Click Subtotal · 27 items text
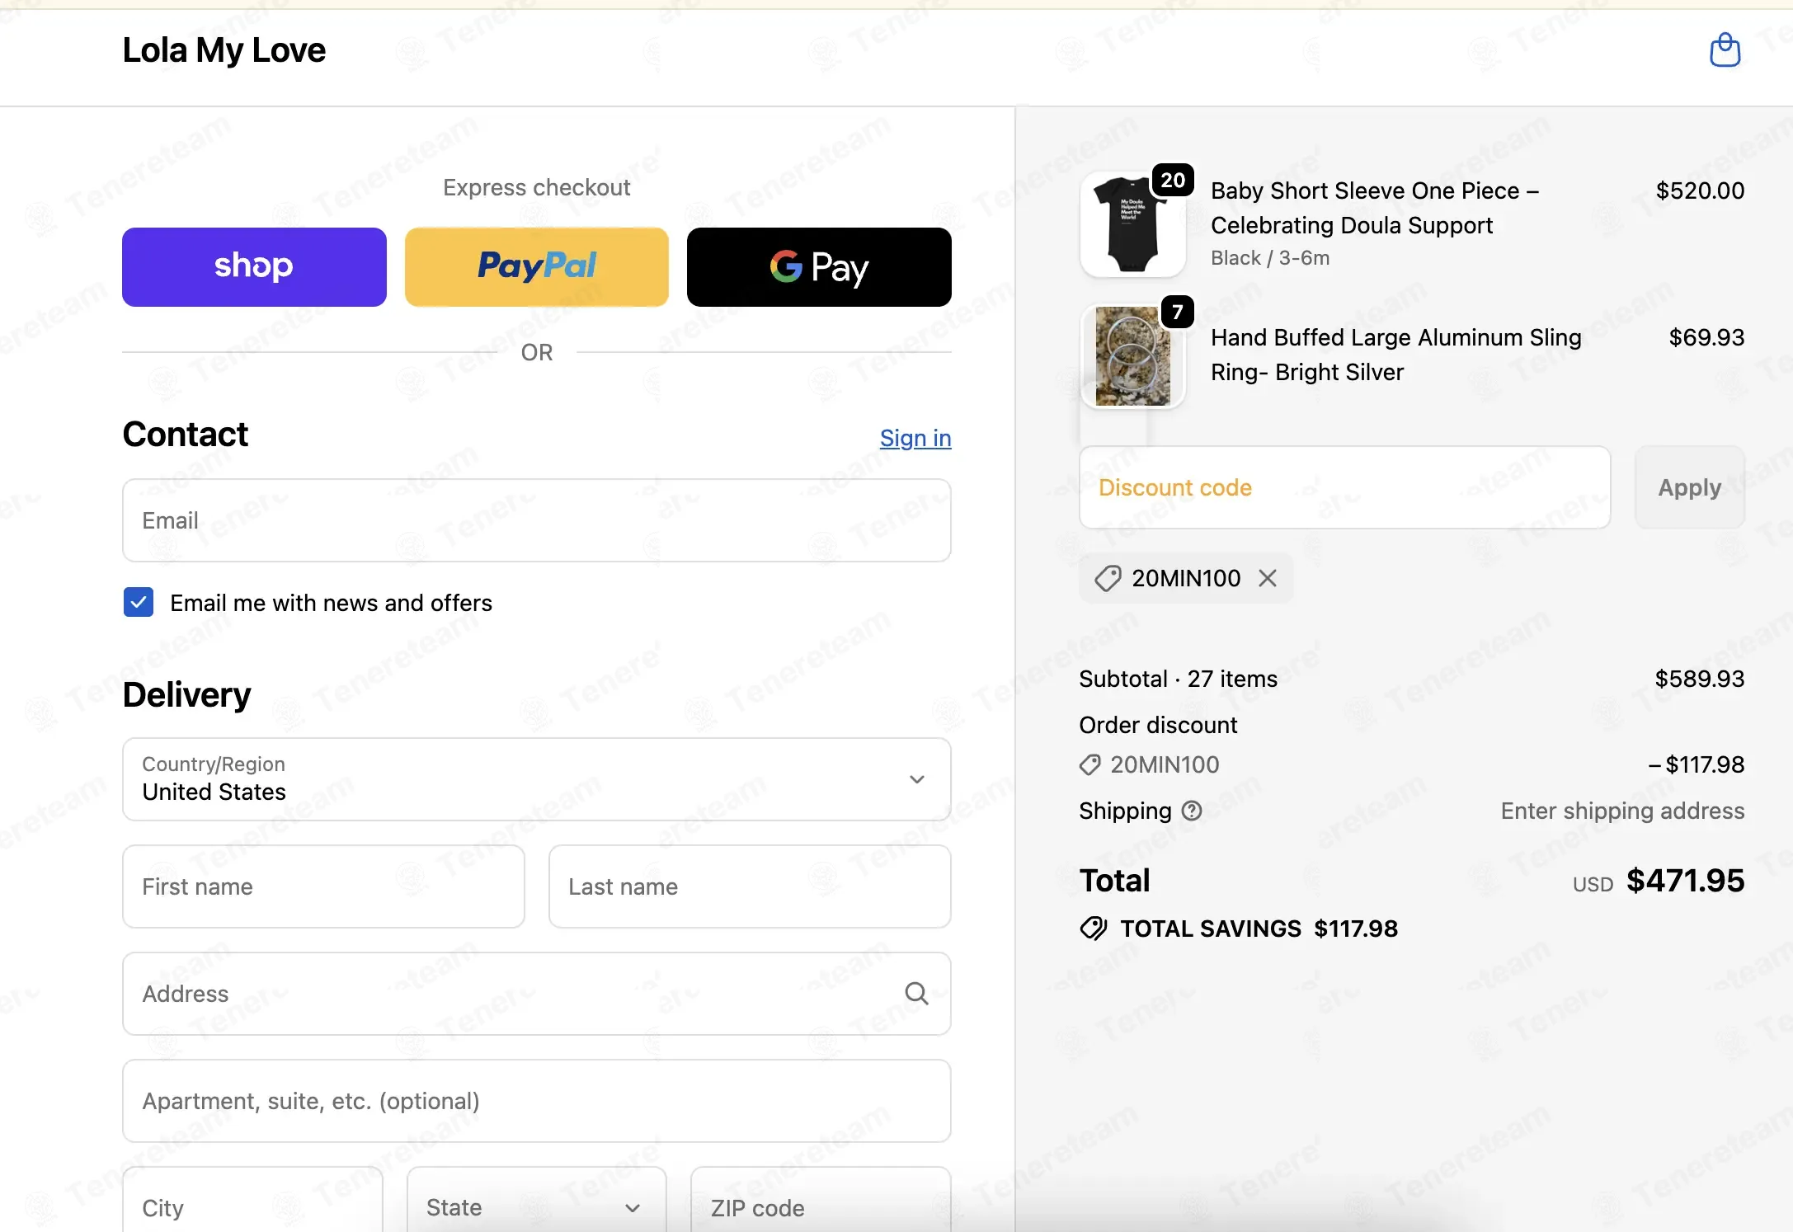Viewport: 1793px width, 1232px height. point(1178,679)
